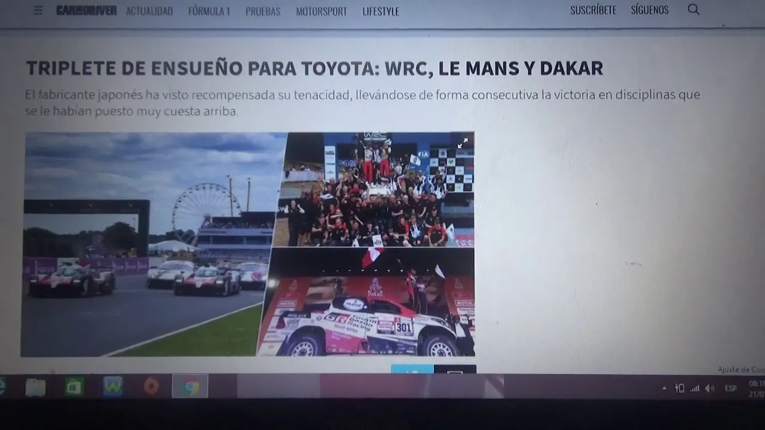Open the taskbar clock and date

coord(757,389)
